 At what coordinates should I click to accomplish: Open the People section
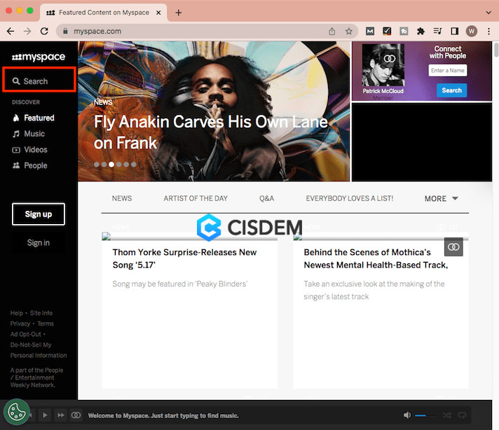(30, 166)
